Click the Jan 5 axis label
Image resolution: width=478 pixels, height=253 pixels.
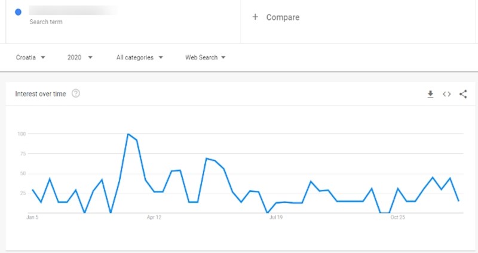click(x=32, y=218)
